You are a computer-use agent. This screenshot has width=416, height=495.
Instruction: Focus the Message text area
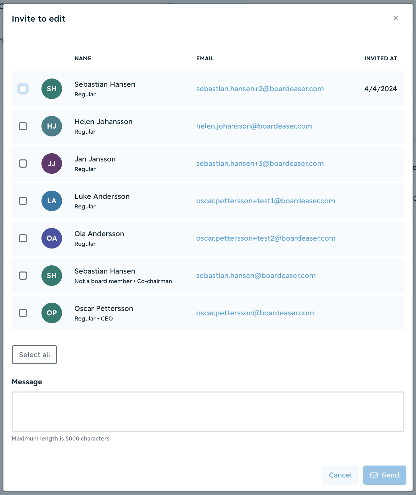click(208, 412)
